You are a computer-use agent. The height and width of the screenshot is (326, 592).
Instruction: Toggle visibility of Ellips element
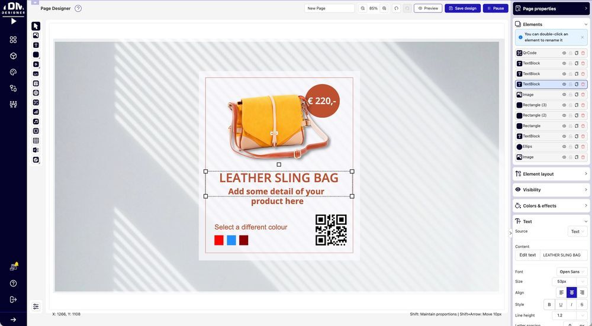coord(564,147)
